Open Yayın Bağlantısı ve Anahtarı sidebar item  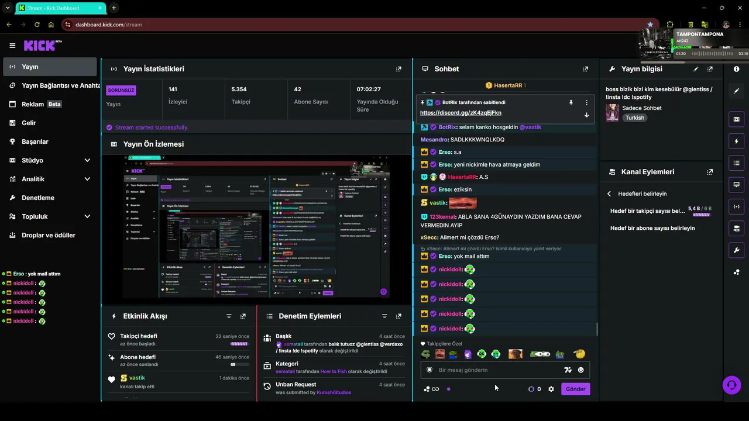[50, 85]
